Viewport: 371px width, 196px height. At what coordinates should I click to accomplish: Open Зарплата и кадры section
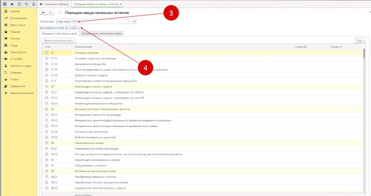click(19, 65)
